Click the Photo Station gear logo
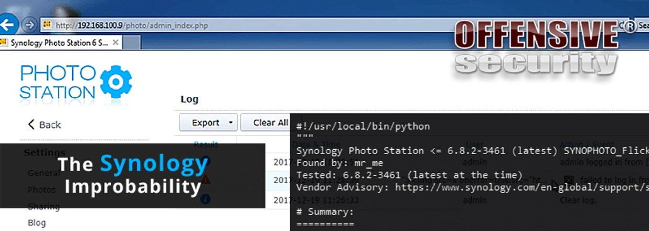The height and width of the screenshot is (231, 649). tap(116, 81)
